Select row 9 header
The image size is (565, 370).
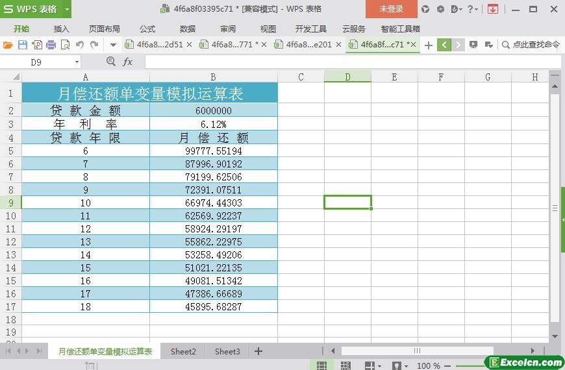[11, 203]
